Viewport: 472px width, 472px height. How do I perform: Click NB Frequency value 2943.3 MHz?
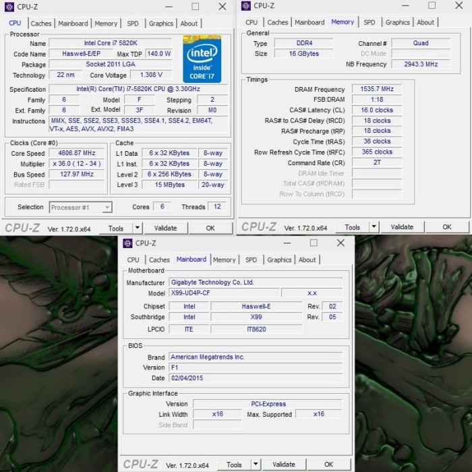click(421, 64)
